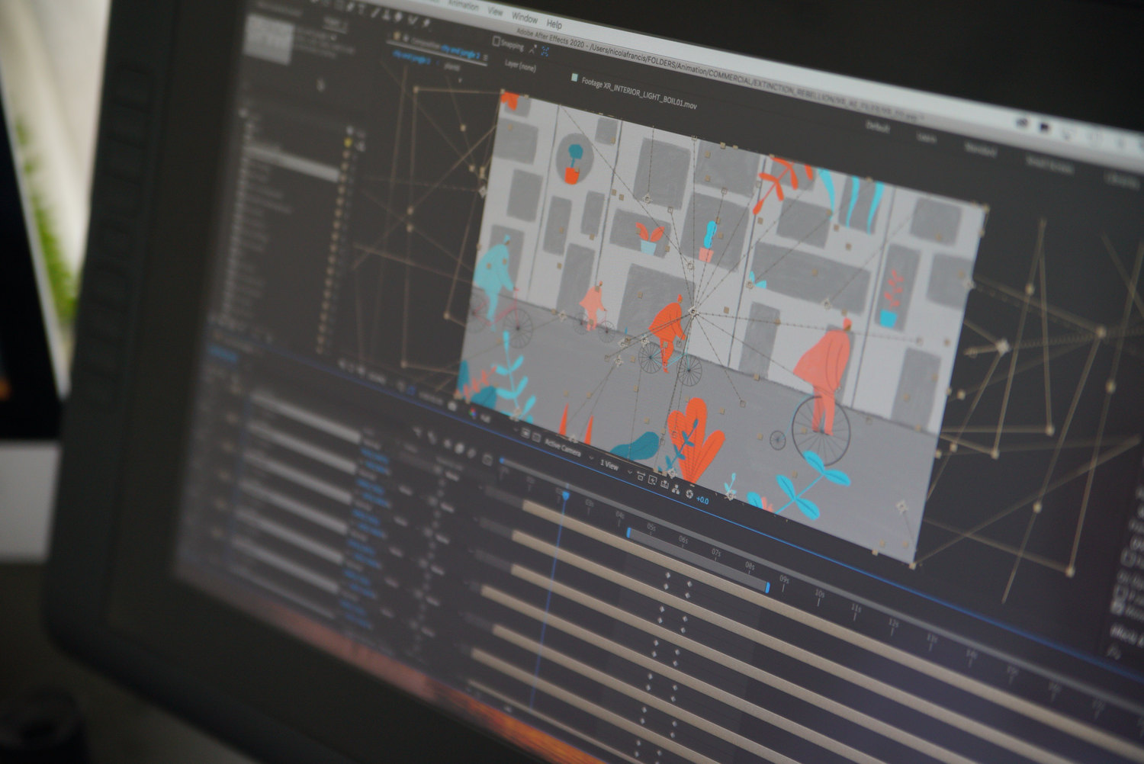This screenshot has height=764, width=1144.
Task: Switch to the Learn workspace
Action: click(927, 138)
